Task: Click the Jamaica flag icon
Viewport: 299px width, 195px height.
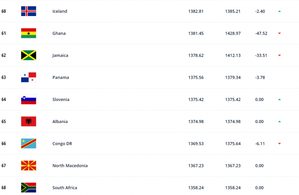Action: pyautogui.click(x=29, y=55)
